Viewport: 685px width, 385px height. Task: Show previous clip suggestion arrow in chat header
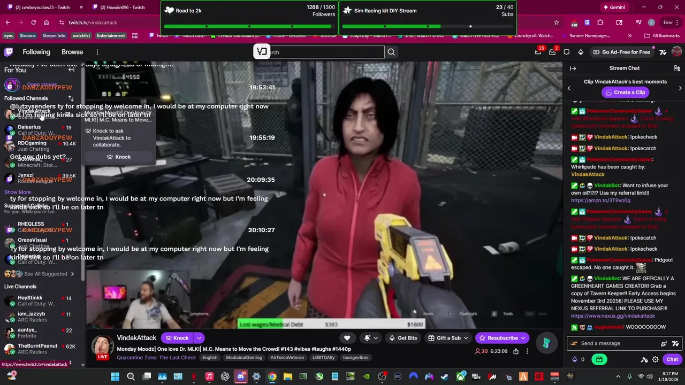[569, 88]
